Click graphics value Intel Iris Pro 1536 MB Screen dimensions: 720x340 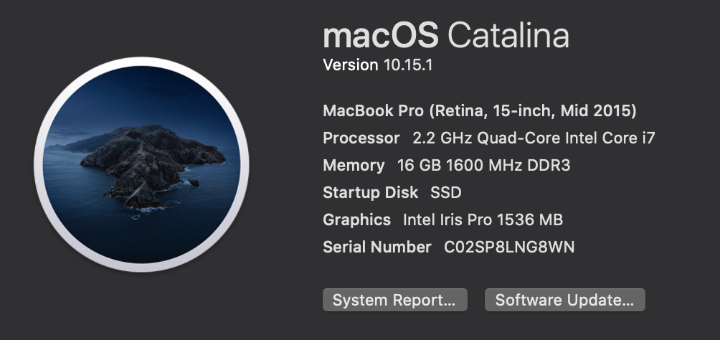click(x=483, y=219)
